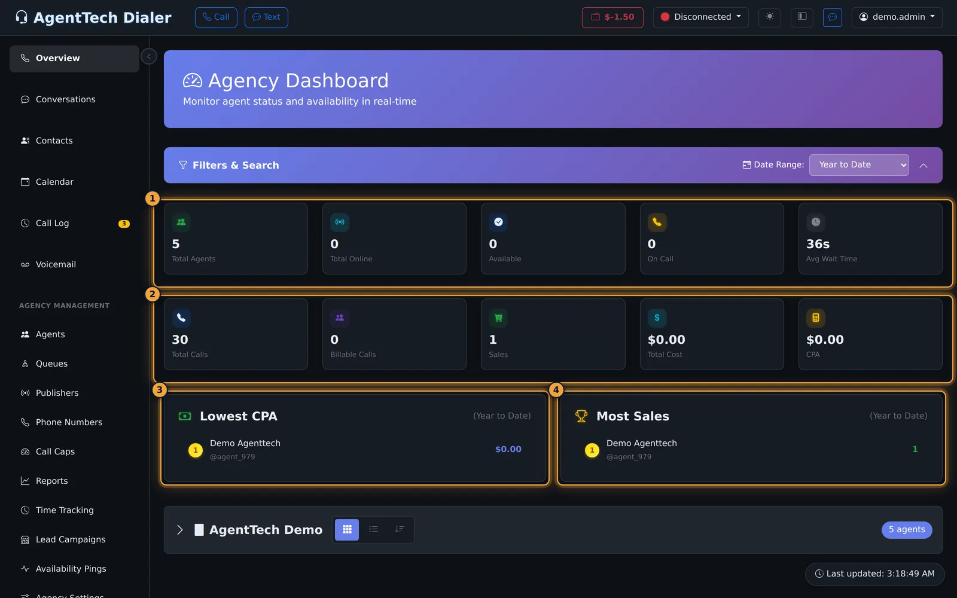The image size is (957, 598).
Task: Open Voicemail in the sidebar
Action: pyautogui.click(x=74, y=264)
